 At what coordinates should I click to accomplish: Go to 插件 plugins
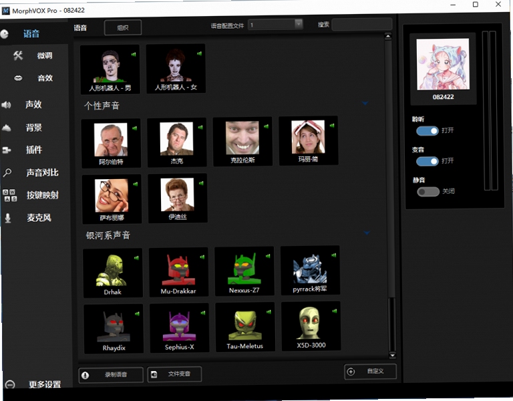pyautogui.click(x=34, y=150)
